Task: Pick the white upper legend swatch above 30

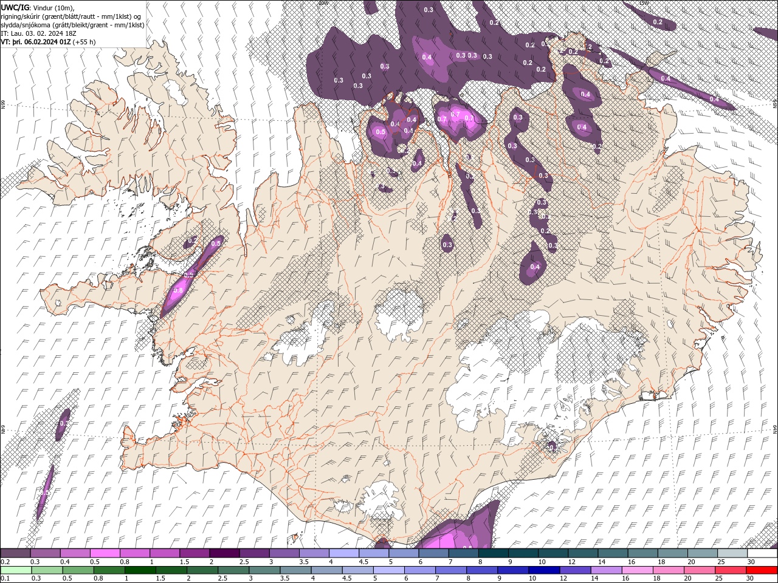Action: (762, 553)
